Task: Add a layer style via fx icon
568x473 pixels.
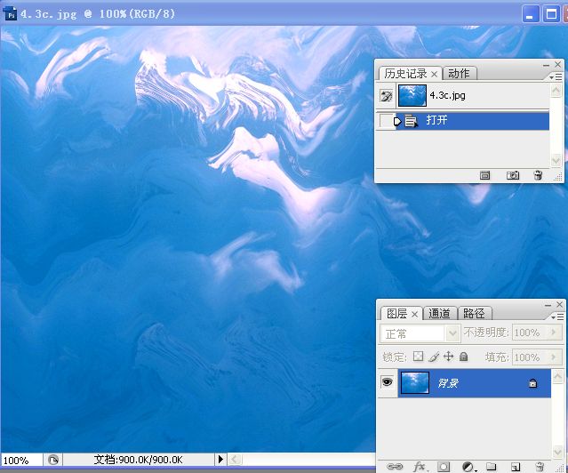Action: pyautogui.click(x=420, y=466)
